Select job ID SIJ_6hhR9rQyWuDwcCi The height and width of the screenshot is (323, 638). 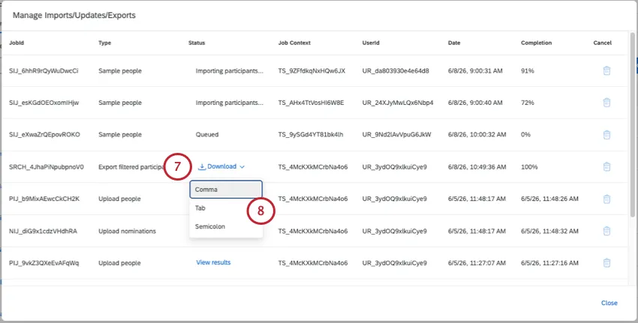[x=44, y=70]
